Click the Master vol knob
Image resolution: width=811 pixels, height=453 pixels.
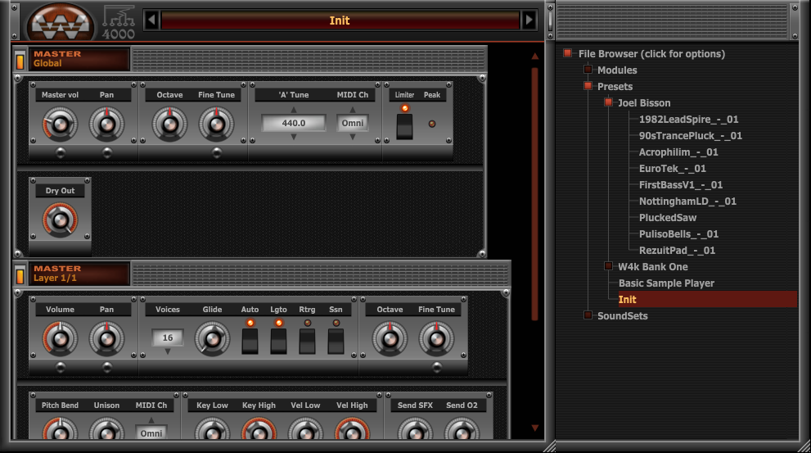61,125
